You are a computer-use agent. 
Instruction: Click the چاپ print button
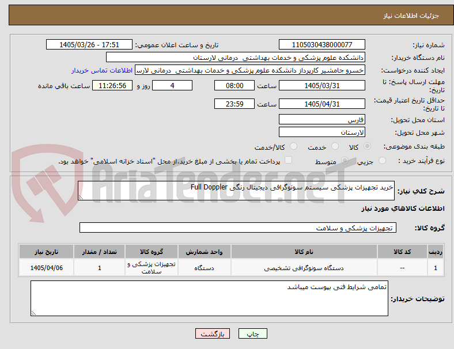click(253, 333)
